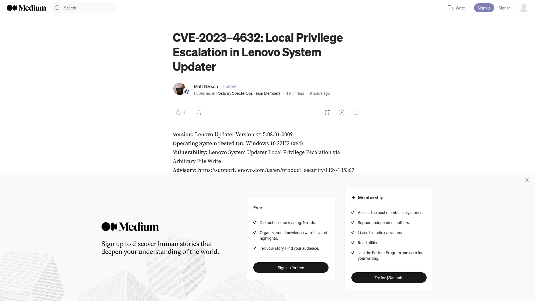Image resolution: width=535 pixels, height=301 pixels.
Task: Click the clap/like icon on article
Action: [178, 113]
